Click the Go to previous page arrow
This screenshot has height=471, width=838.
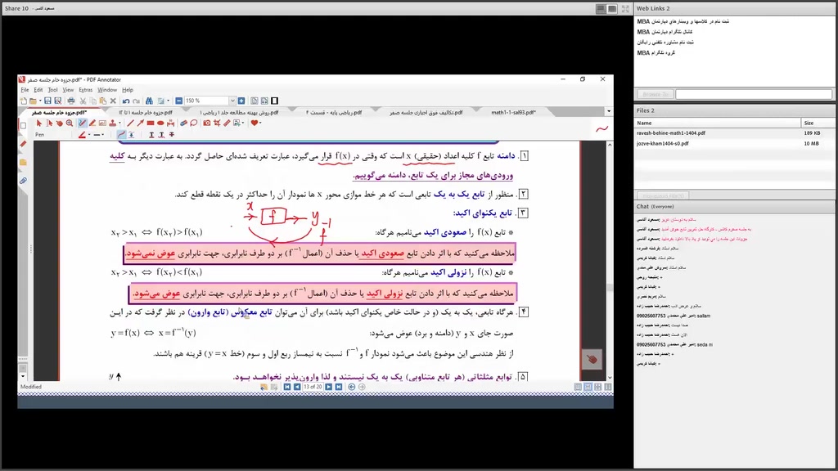tap(297, 387)
